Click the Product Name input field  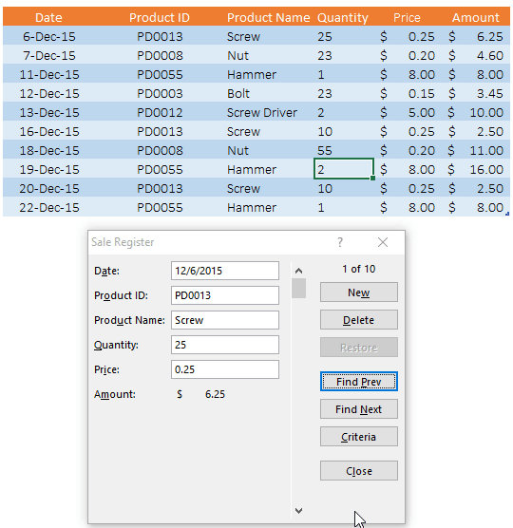[x=225, y=320]
